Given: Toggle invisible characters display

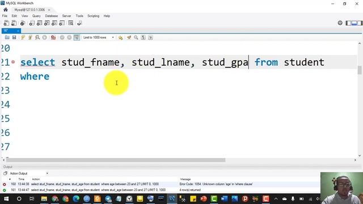Looking at the screenshot, I should coord(143,37).
